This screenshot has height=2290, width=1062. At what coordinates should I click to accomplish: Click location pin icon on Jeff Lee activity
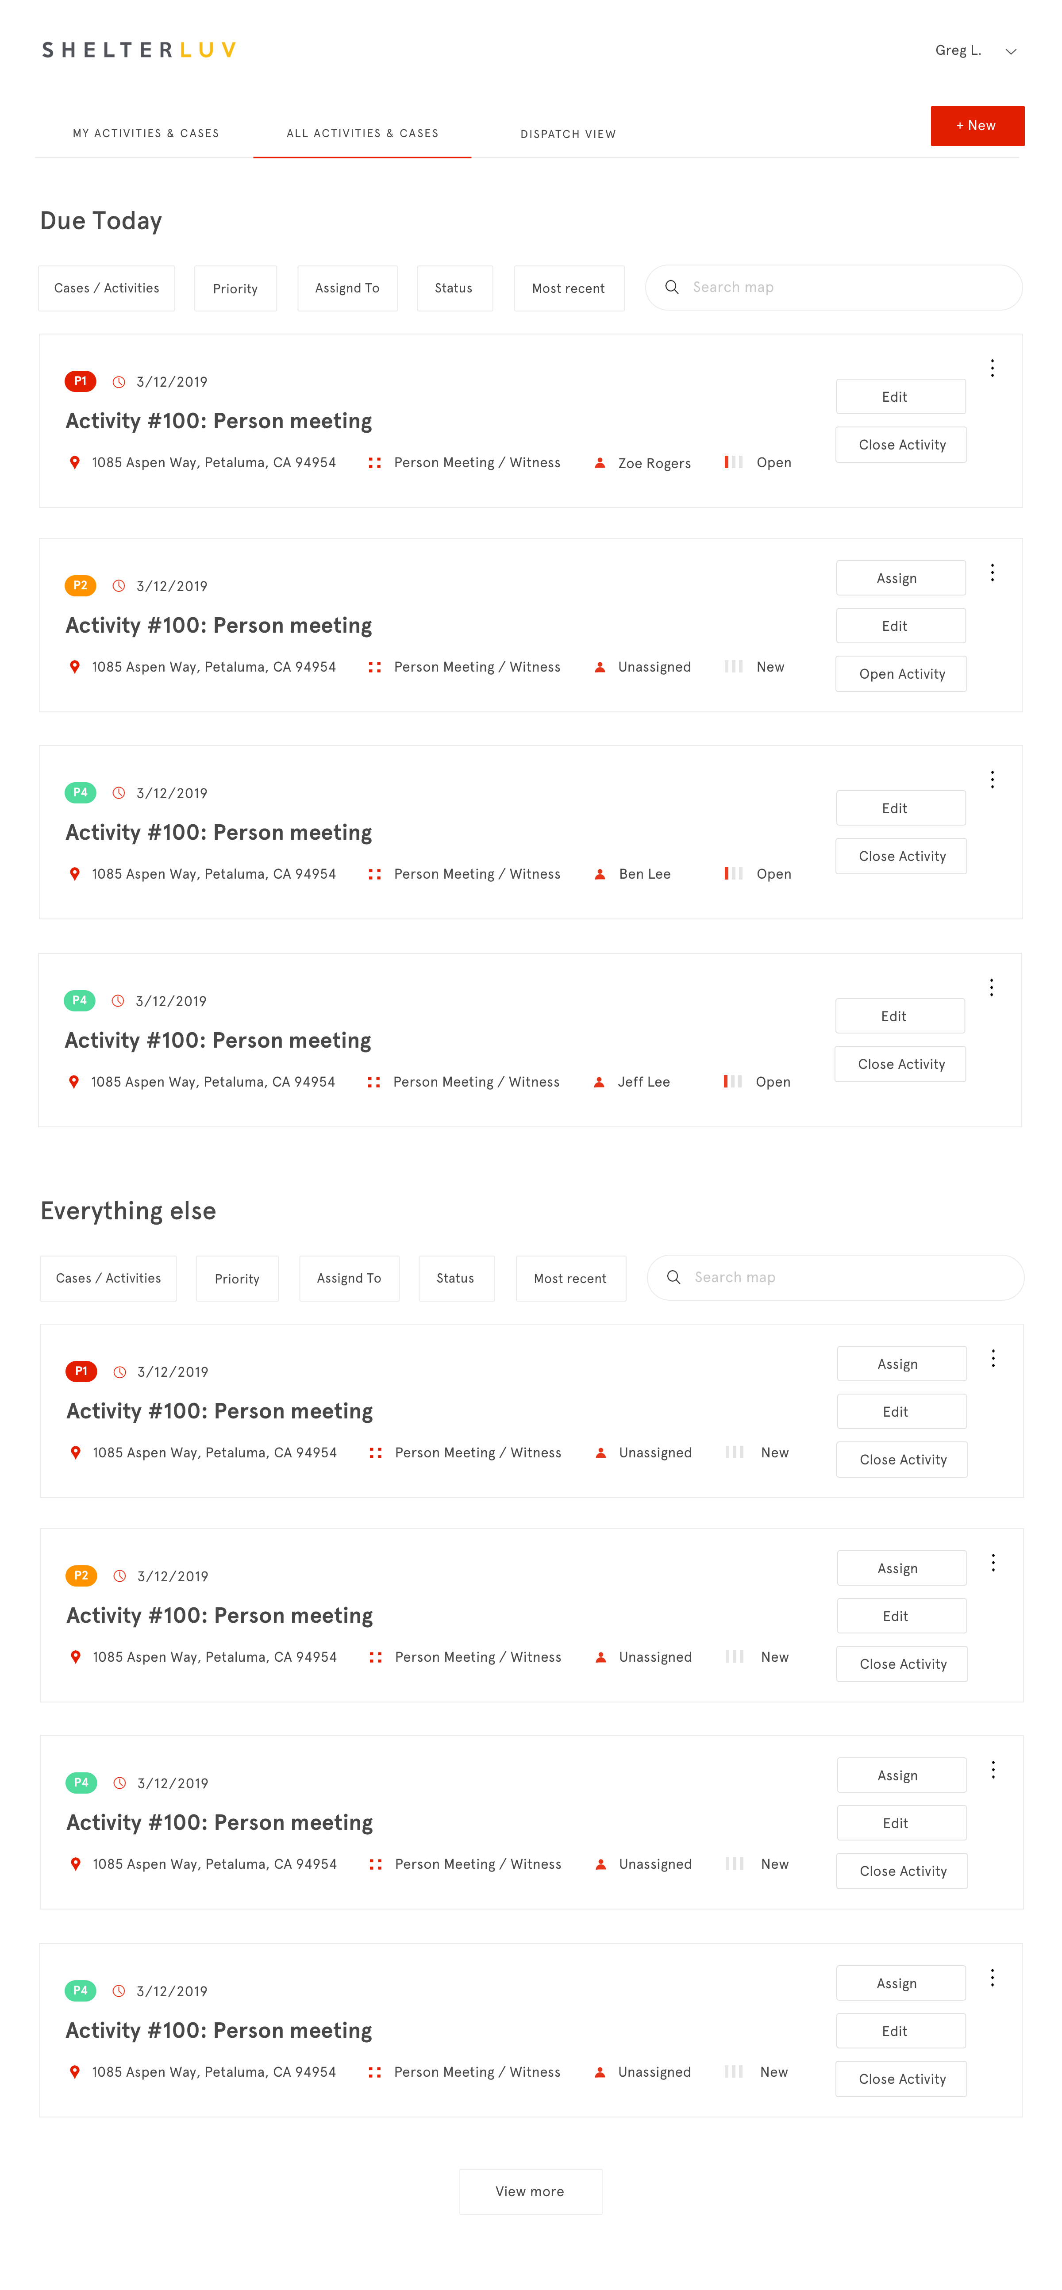(x=74, y=1082)
